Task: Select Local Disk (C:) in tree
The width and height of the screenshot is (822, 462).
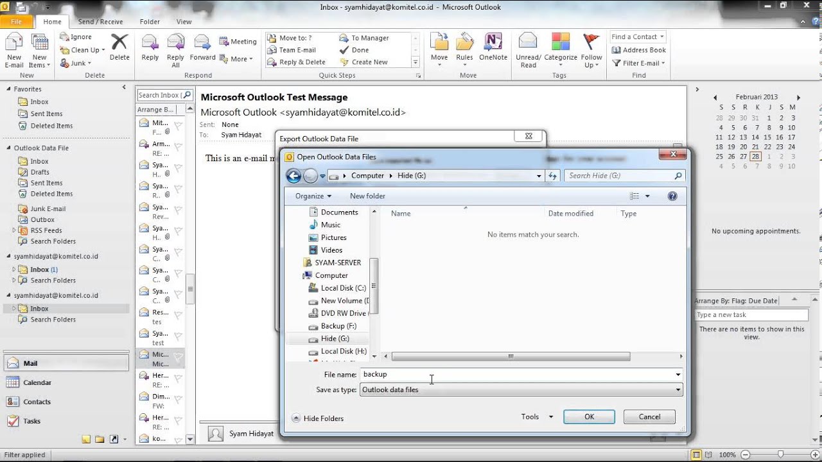Action: pos(338,288)
